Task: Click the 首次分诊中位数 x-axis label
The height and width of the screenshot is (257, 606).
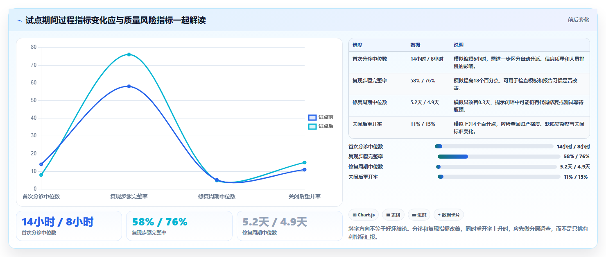Action: click(41, 196)
